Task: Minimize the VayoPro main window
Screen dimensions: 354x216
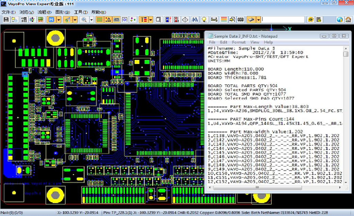Action: pos(325,3)
